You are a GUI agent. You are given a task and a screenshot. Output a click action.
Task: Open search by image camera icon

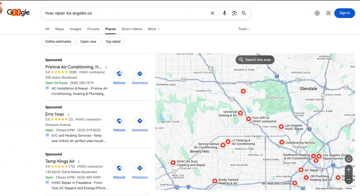coord(234,13)
